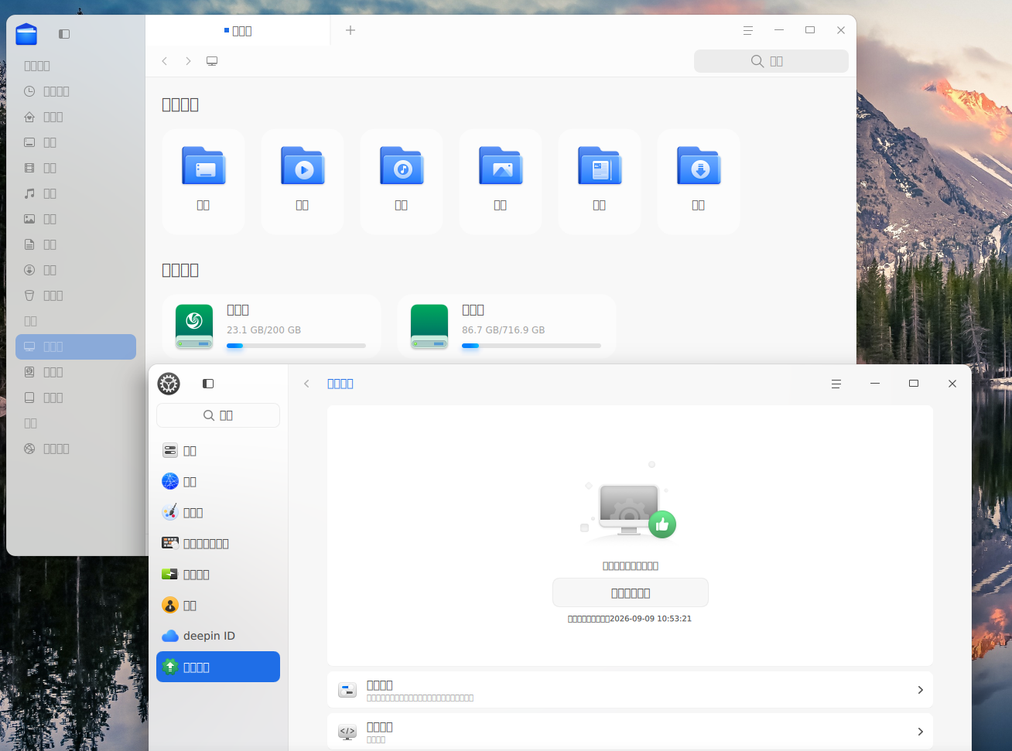This screenshot has height=751, width=1012.
Task: Open the Videos folder with play icon
Action: coord(303,182)
